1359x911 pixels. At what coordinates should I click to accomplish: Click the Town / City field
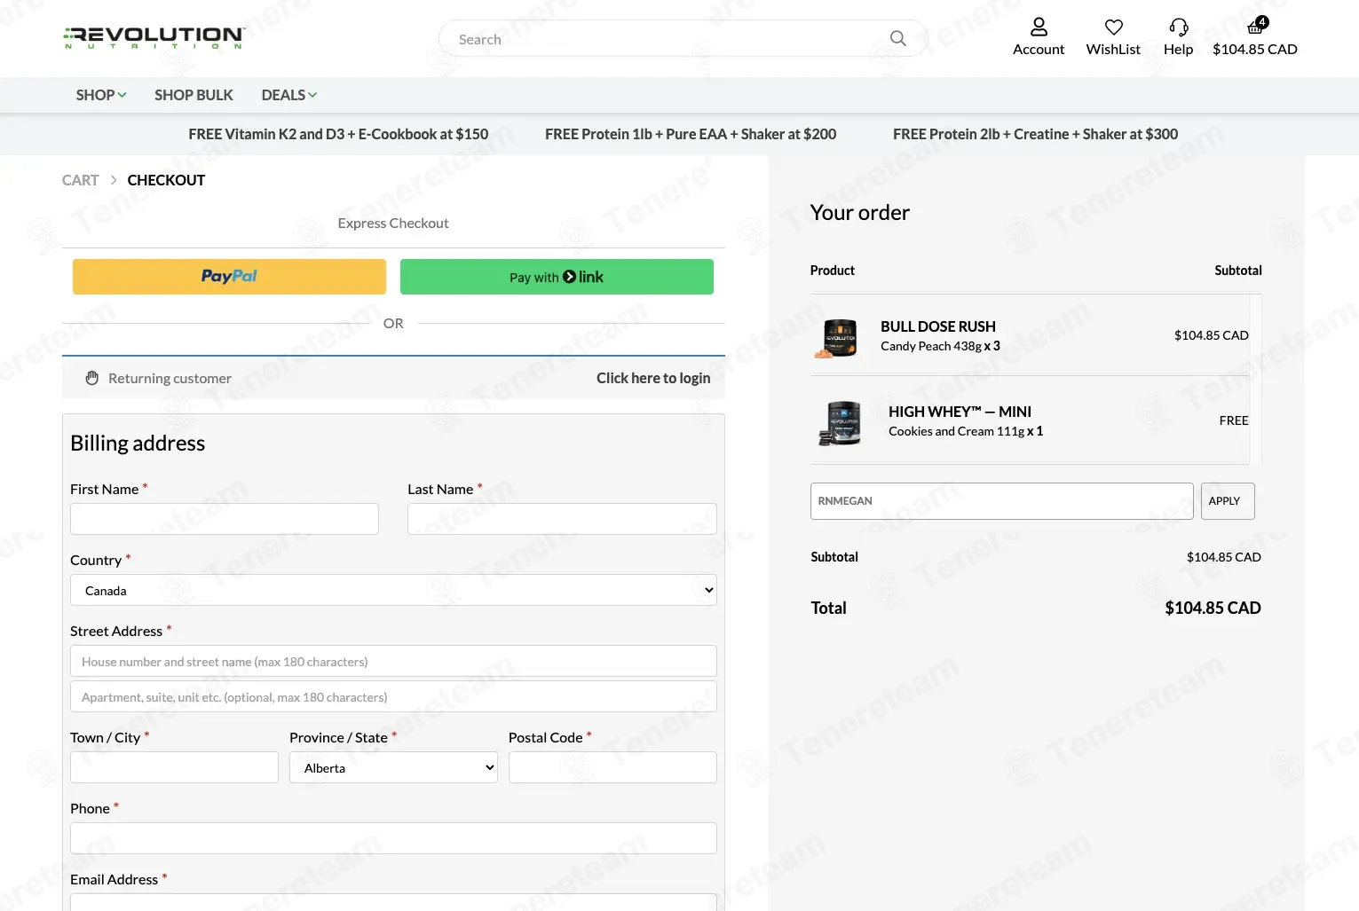174,767
